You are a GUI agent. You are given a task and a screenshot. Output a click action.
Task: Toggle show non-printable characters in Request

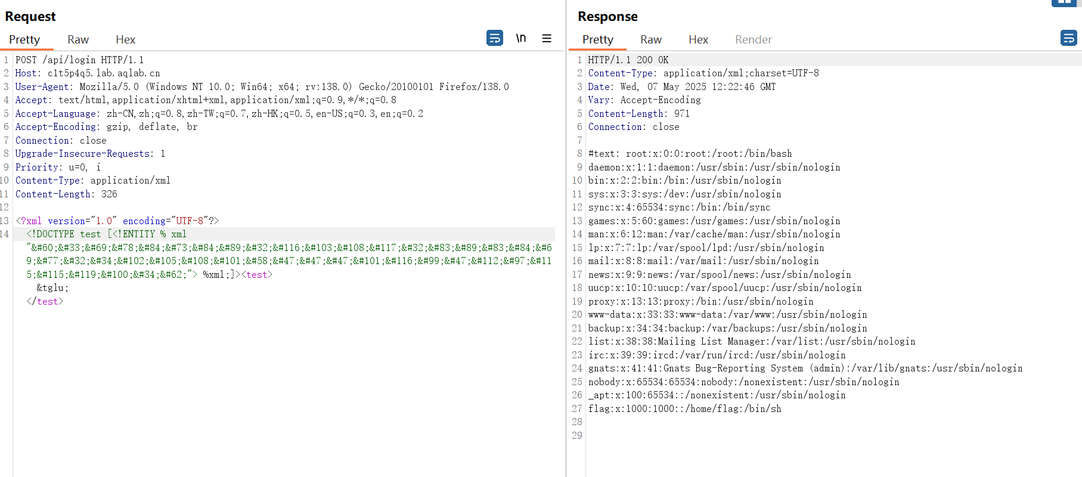pos(521,38)
